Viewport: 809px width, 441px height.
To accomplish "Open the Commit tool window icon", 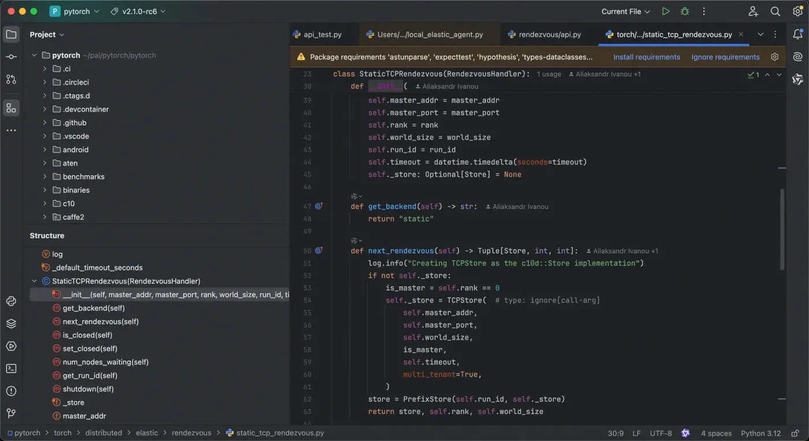I will [x=11, y=57].
